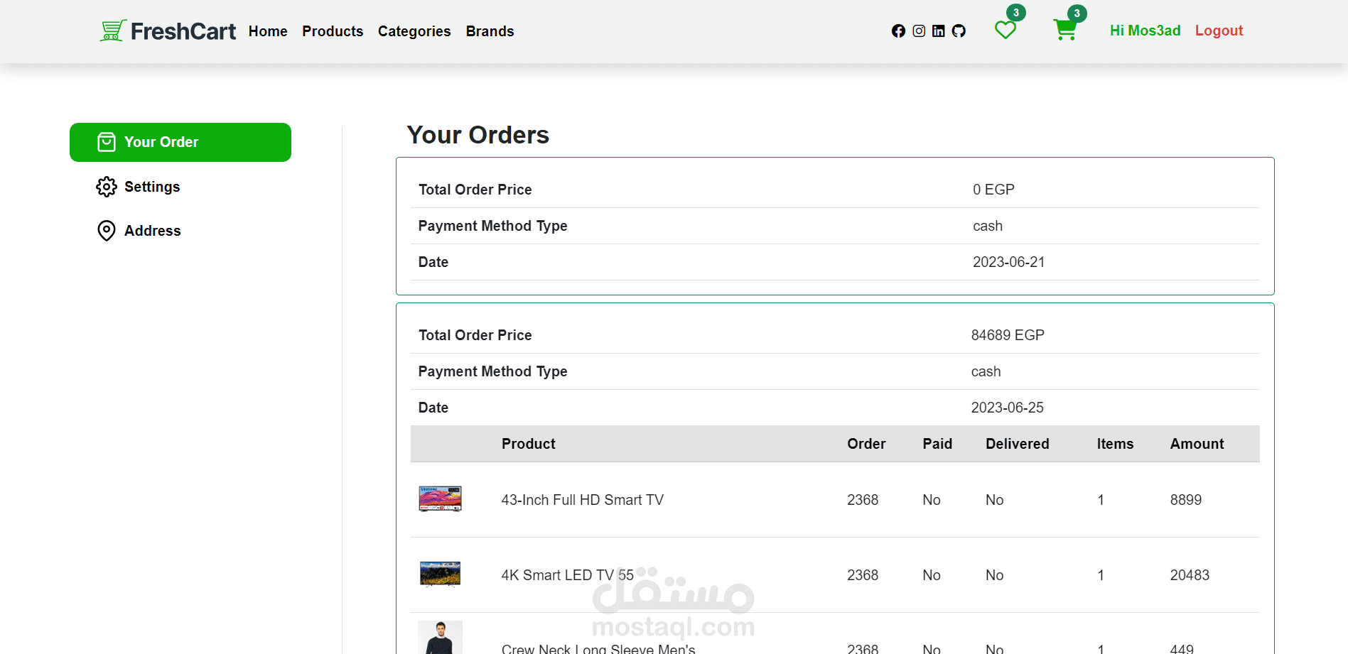
Task: Click the Settings gear icon in sidebar
Action: pos(107,187)
